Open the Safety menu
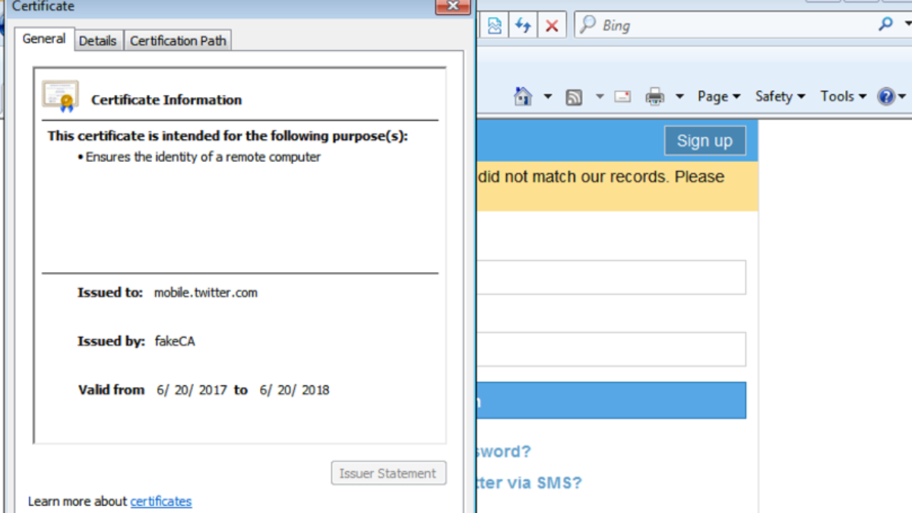 pyautogui.click(x=780, y=97)
